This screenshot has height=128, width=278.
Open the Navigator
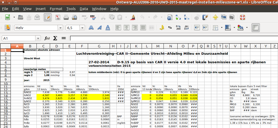pyautogui.click(x=215, y=17)
